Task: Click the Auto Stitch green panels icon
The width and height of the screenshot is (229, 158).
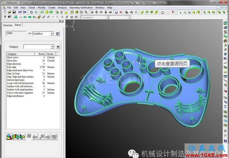Action: 15,137
